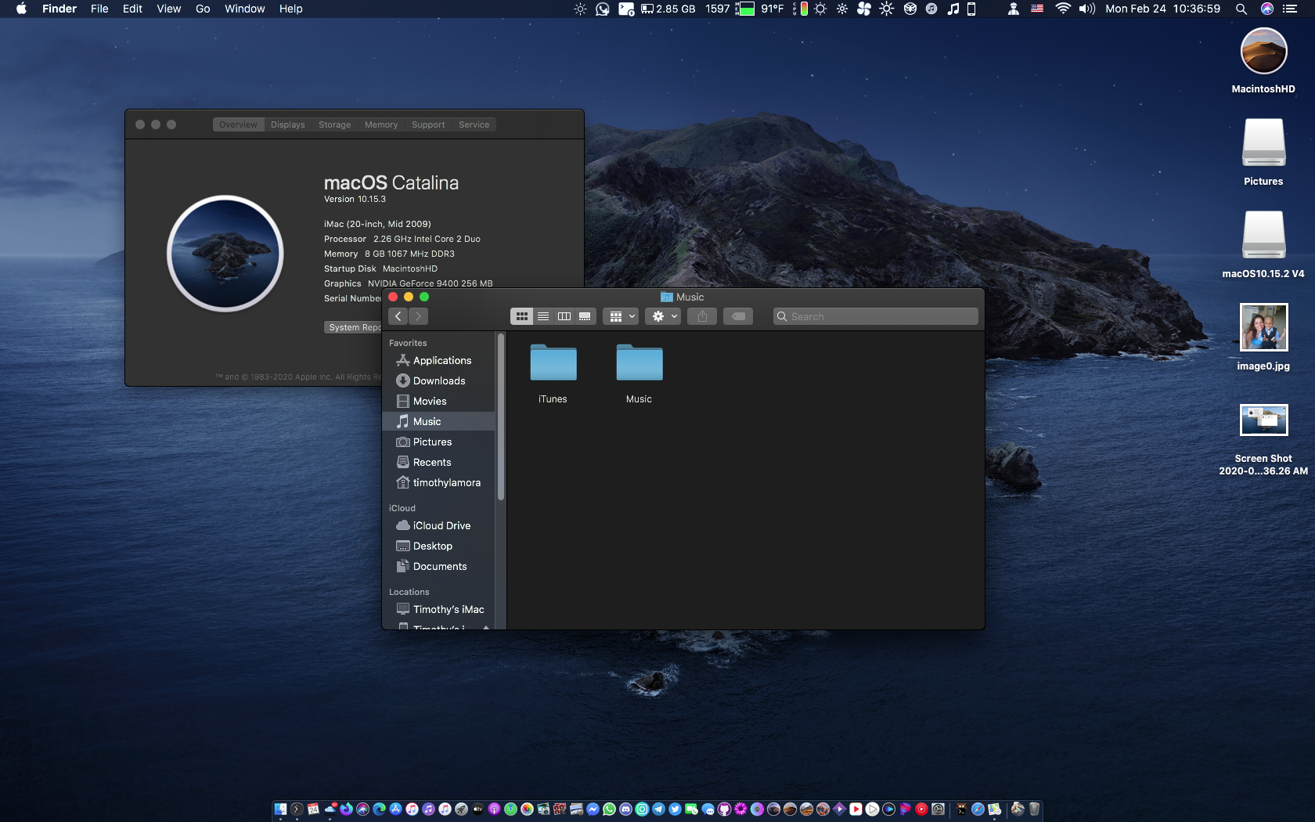Open the US flag input source menu

[1037, 9]
